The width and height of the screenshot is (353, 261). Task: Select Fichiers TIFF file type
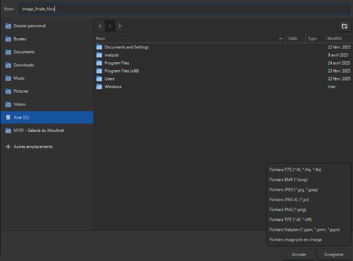(291, 219)
